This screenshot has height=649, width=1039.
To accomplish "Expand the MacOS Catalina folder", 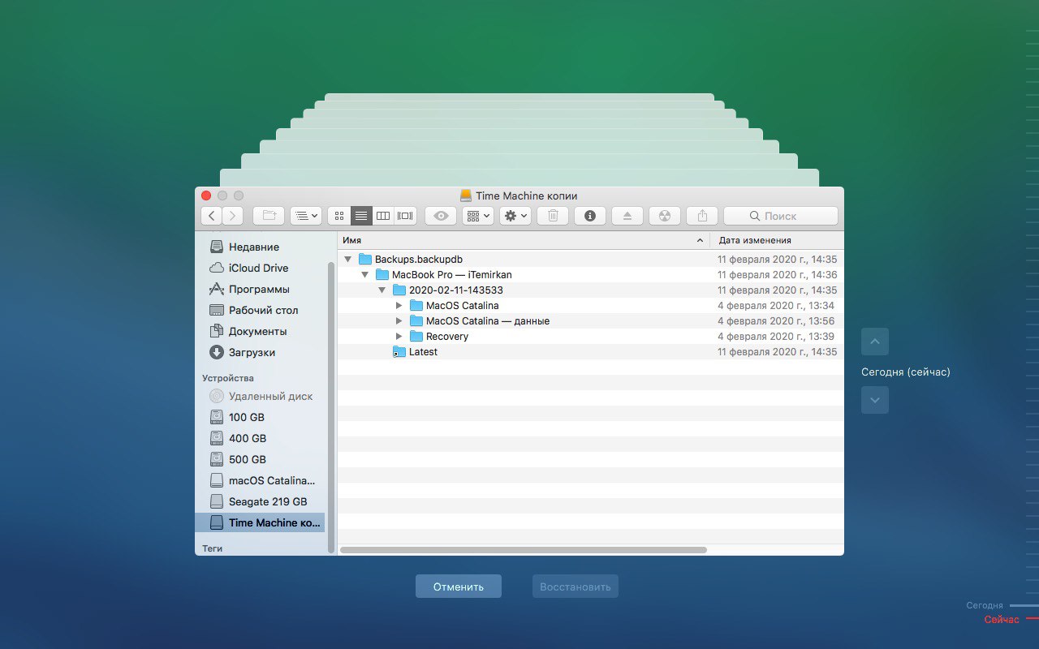I will 399,306.
